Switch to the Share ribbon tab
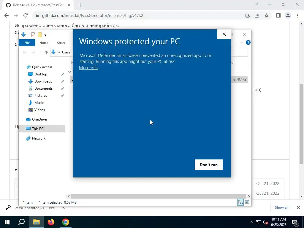 coord(61,43)
